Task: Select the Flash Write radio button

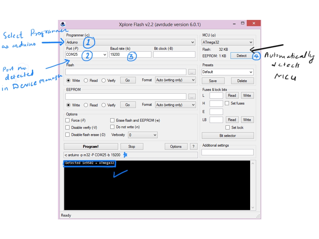Action: click(68, 81)
